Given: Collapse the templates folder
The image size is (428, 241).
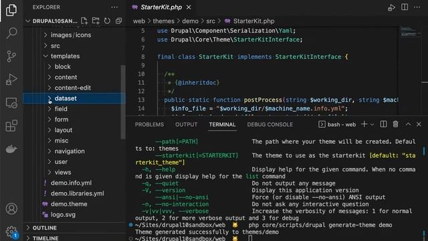Looking at the screenshot, I should (x=66, y=56).
